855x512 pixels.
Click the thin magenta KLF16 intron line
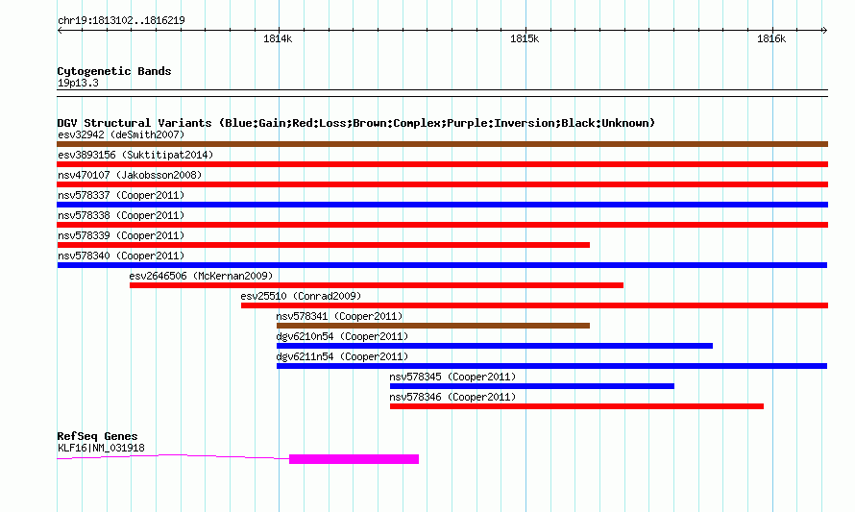pos(173,456)
